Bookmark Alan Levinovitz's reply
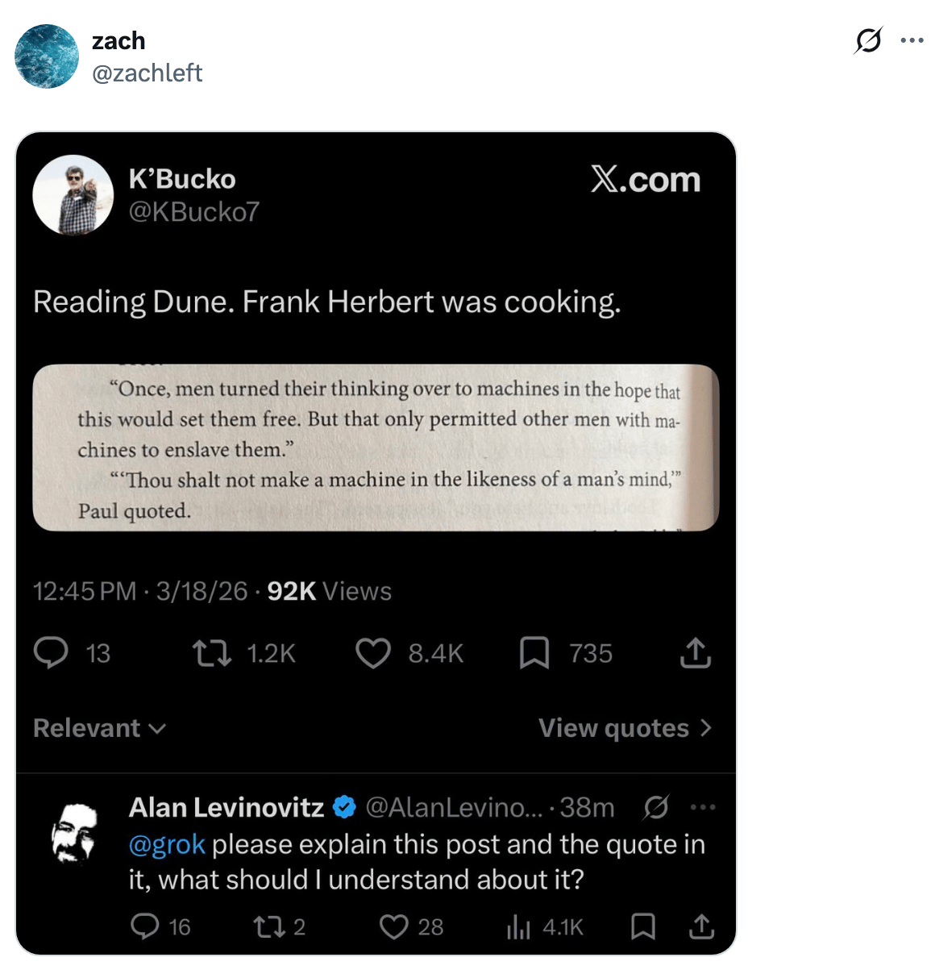The height and width of the screenshot is (974, 935). [642, 926]
